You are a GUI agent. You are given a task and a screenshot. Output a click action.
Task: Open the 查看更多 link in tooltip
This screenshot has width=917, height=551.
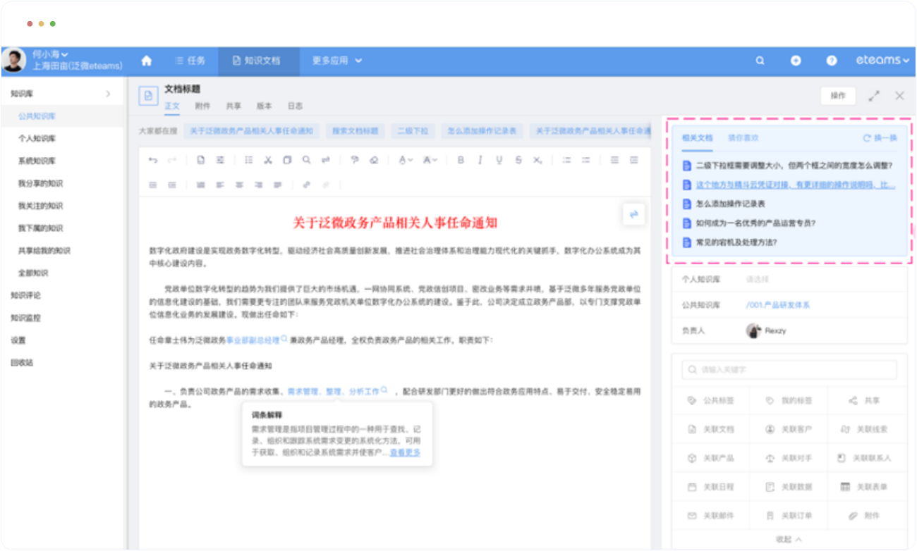(405, 452)
